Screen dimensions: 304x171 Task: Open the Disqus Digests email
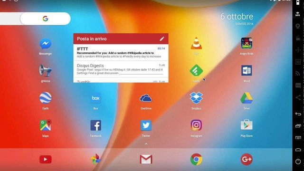[x=121, y=69]
